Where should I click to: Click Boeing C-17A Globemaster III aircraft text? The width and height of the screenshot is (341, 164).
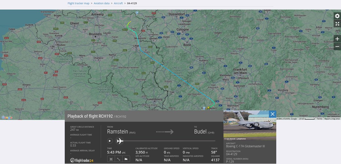[x=245, y=146]
